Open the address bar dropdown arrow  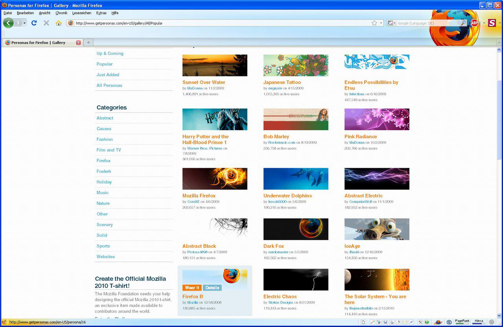click(x=381, y=23)
